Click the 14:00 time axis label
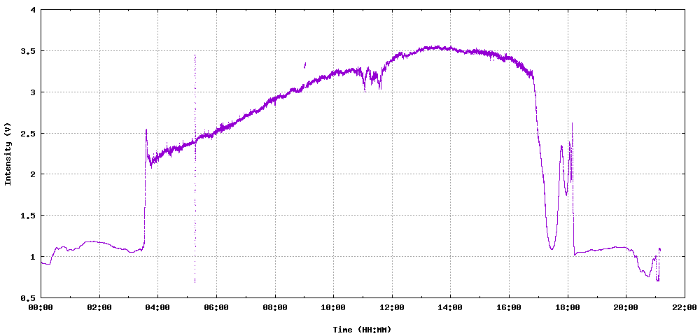 [450, 307]
